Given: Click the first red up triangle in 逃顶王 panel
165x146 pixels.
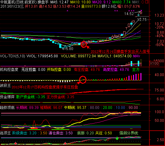Looking at the screenshot, I should pyautogui.click(x=16, y=143).
